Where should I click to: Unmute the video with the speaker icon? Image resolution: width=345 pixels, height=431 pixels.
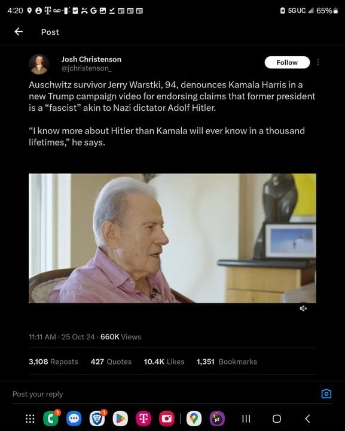point(303,308)
